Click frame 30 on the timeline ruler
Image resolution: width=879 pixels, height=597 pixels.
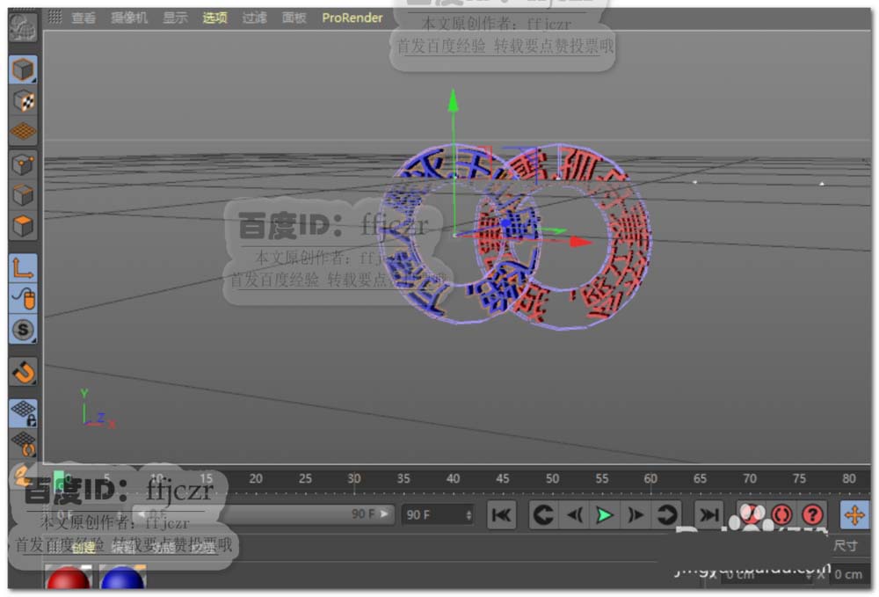[353, 478]
